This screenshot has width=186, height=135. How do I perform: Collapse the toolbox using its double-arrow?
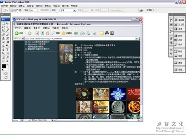click(2, 15)
